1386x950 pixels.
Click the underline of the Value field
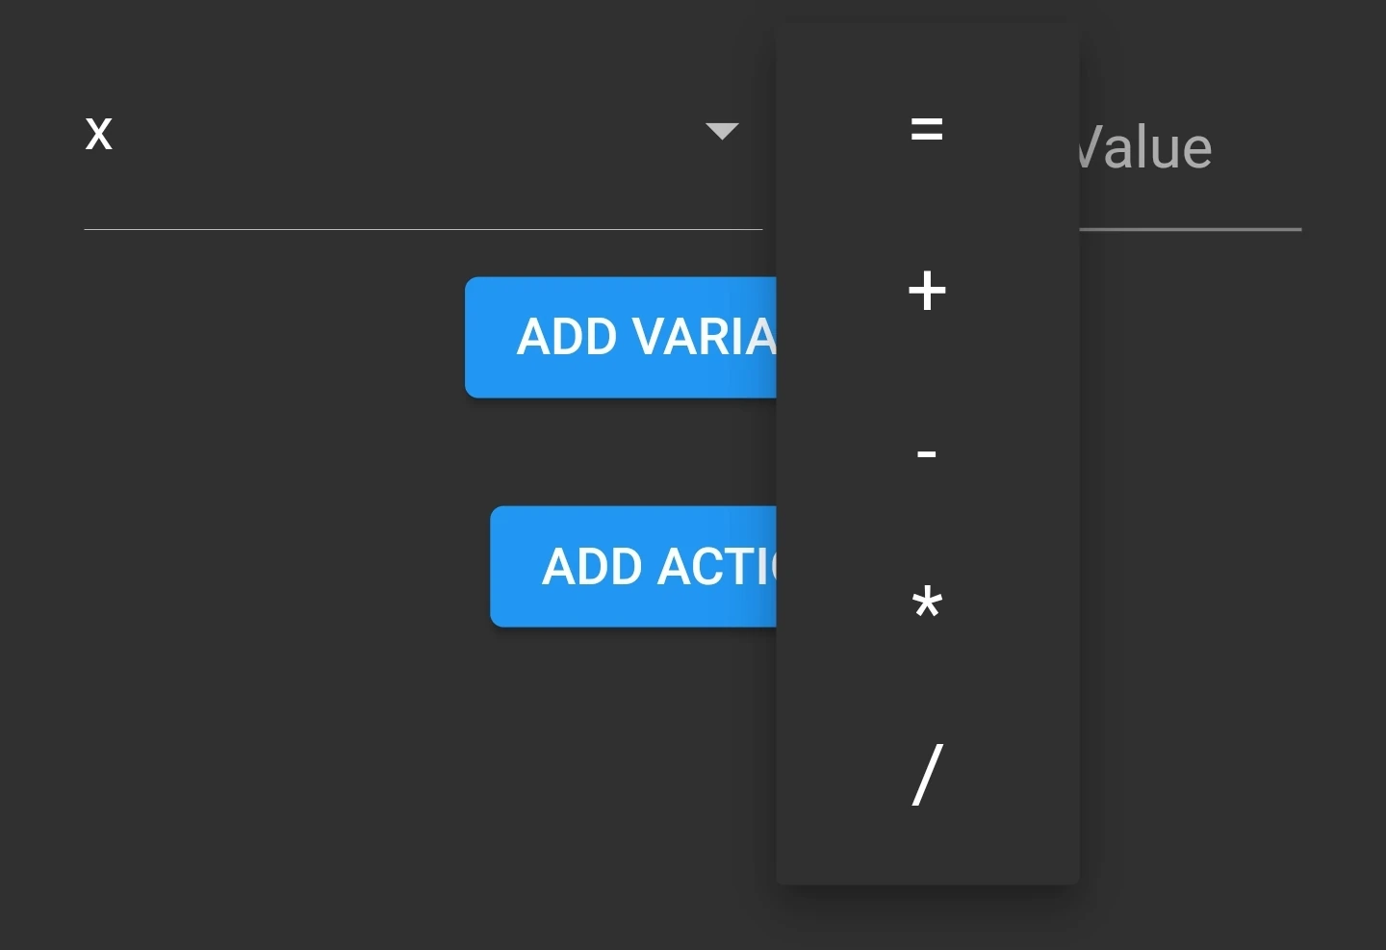1190,229
